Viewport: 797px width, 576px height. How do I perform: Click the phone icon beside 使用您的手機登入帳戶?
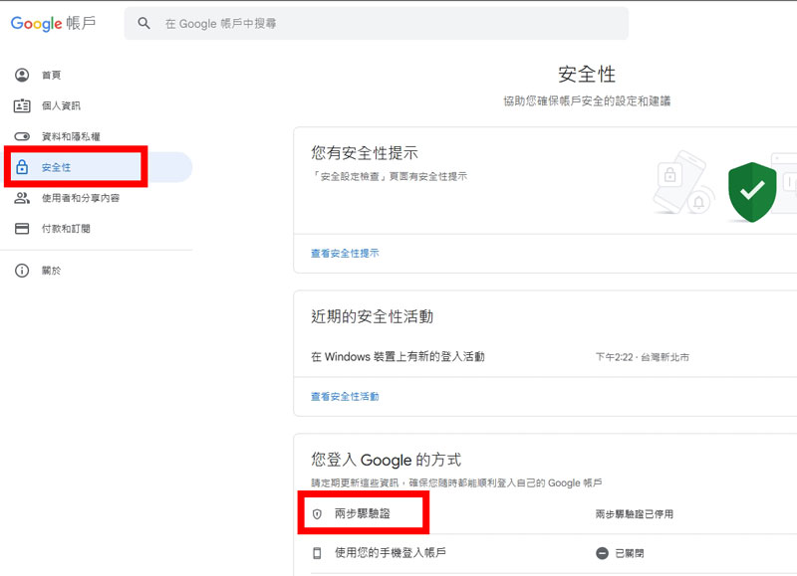pos(317,553)
